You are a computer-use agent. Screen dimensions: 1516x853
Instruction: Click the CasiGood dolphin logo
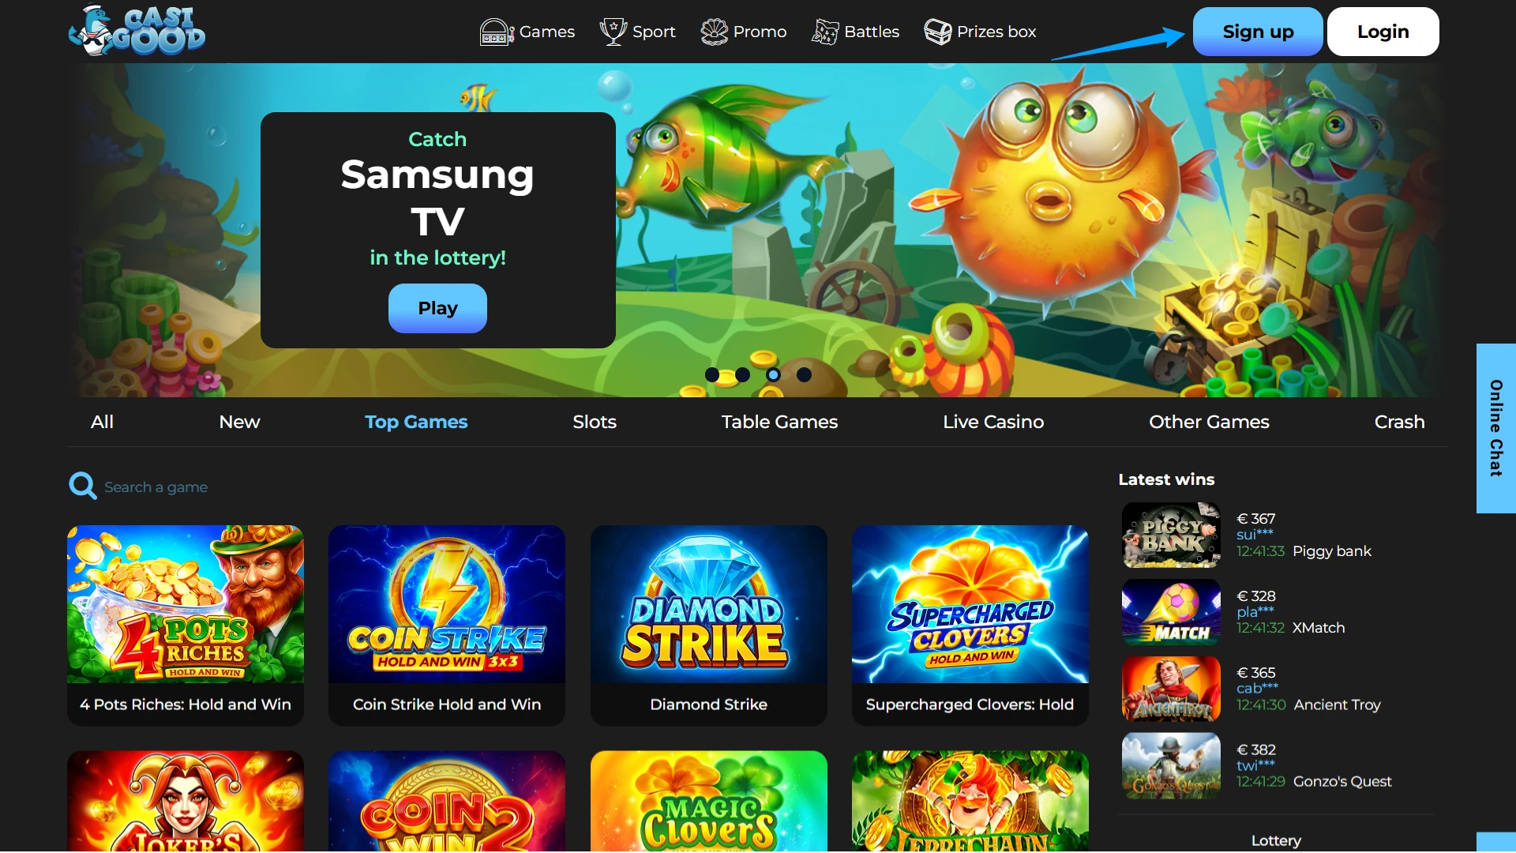pos(137,32)
